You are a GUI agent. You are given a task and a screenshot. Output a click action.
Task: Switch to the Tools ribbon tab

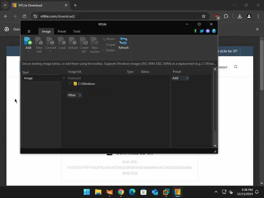[77, 31]
